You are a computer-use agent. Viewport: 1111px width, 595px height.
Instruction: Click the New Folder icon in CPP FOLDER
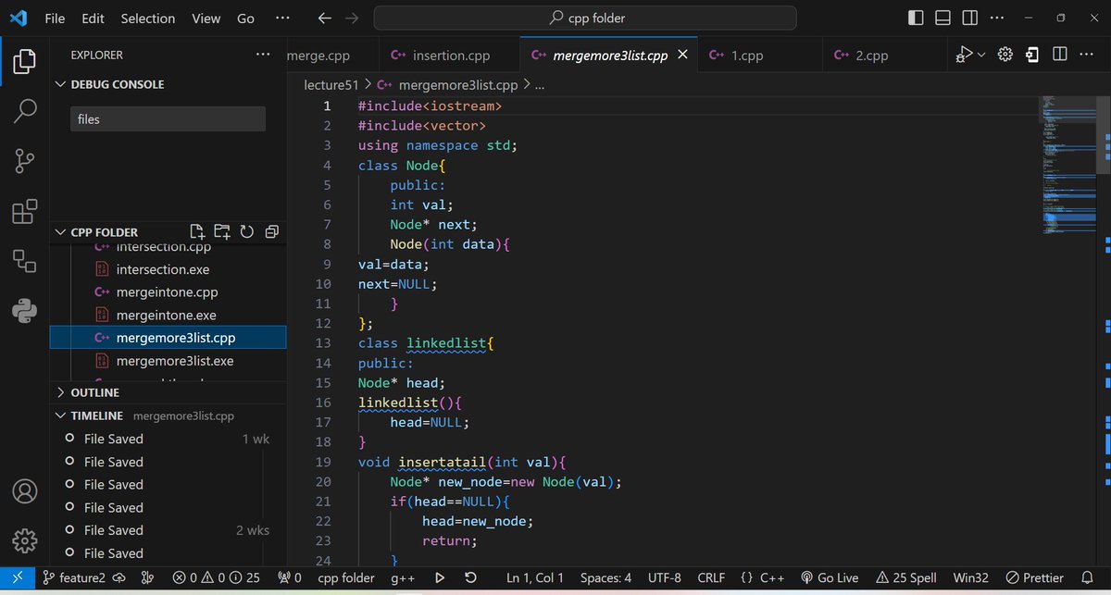click(x=221, y=232)
